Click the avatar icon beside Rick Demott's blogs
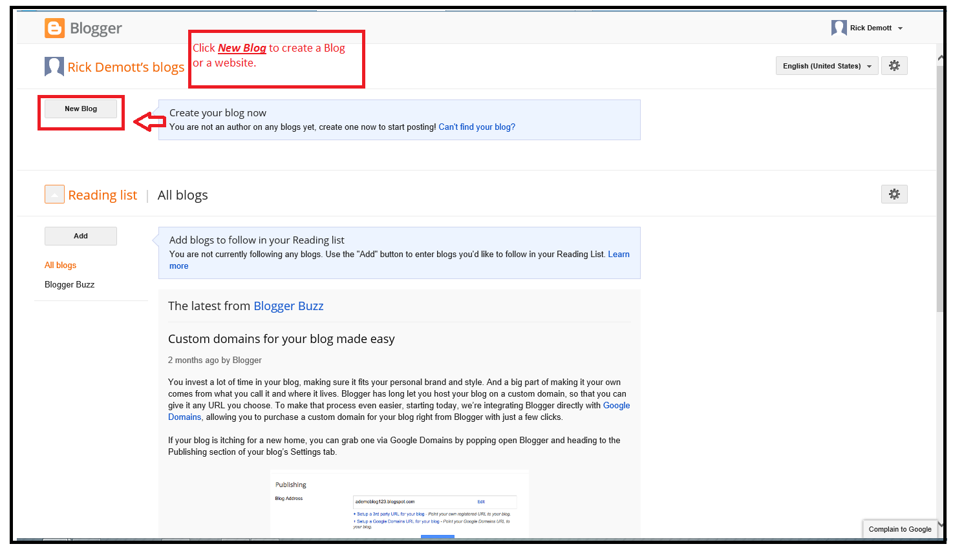 54,67
